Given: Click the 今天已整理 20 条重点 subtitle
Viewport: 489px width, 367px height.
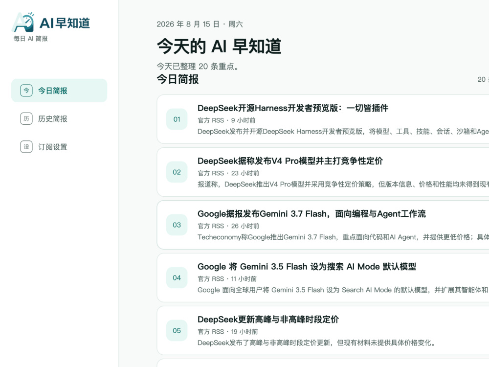Looking at the screenshot, I should [x=198, y=66].
